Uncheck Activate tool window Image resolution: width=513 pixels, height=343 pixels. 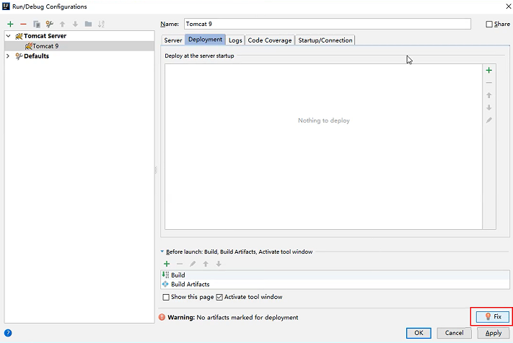pos(219,297)
